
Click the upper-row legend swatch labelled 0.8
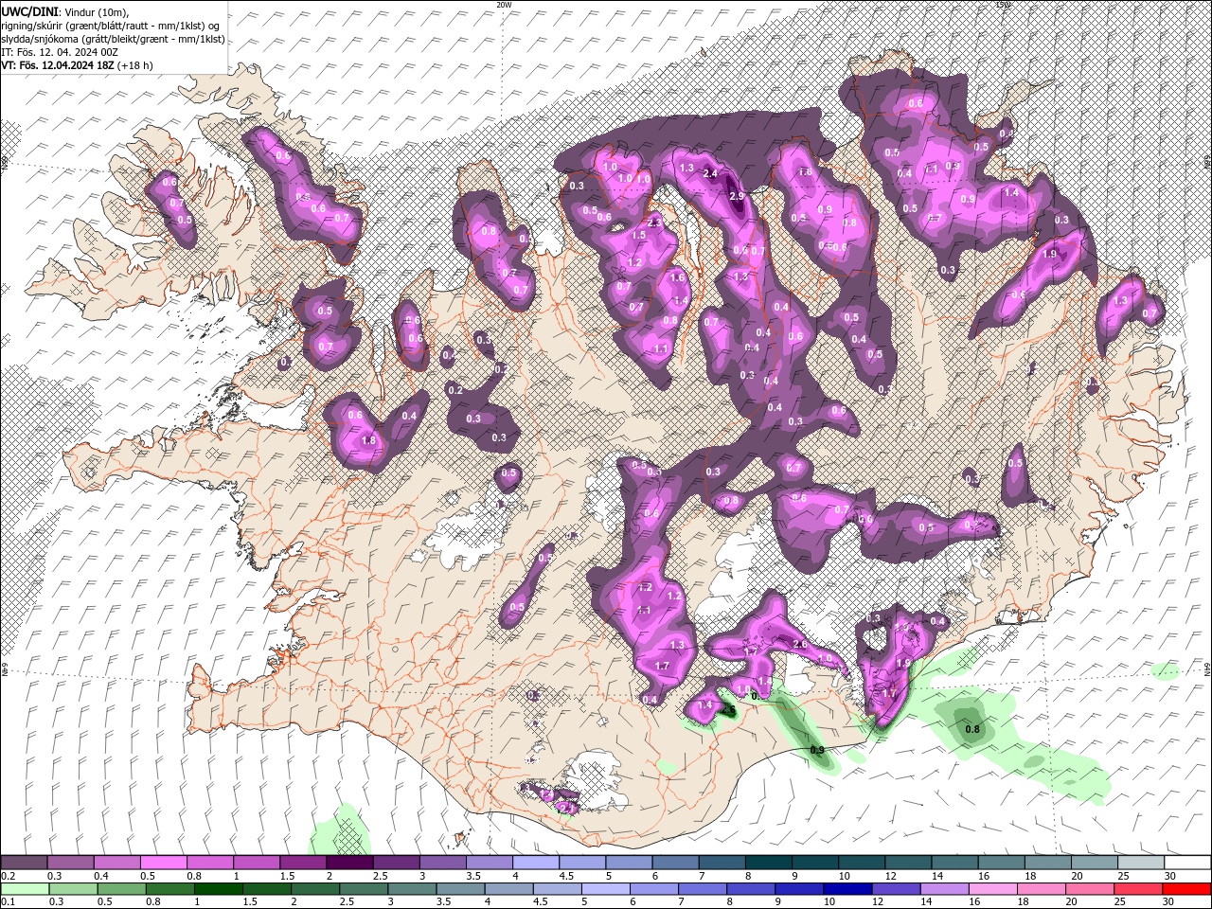(x=209, y=863)
